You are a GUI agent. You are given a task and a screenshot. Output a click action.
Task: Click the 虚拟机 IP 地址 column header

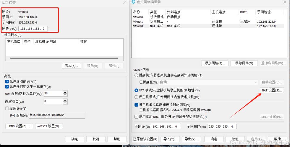[56, 42]
